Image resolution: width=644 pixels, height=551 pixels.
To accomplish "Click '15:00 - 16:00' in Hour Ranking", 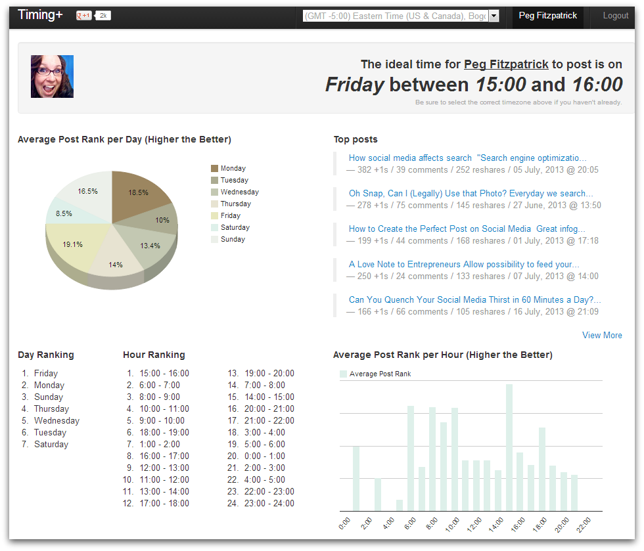I will coord(164,373).
